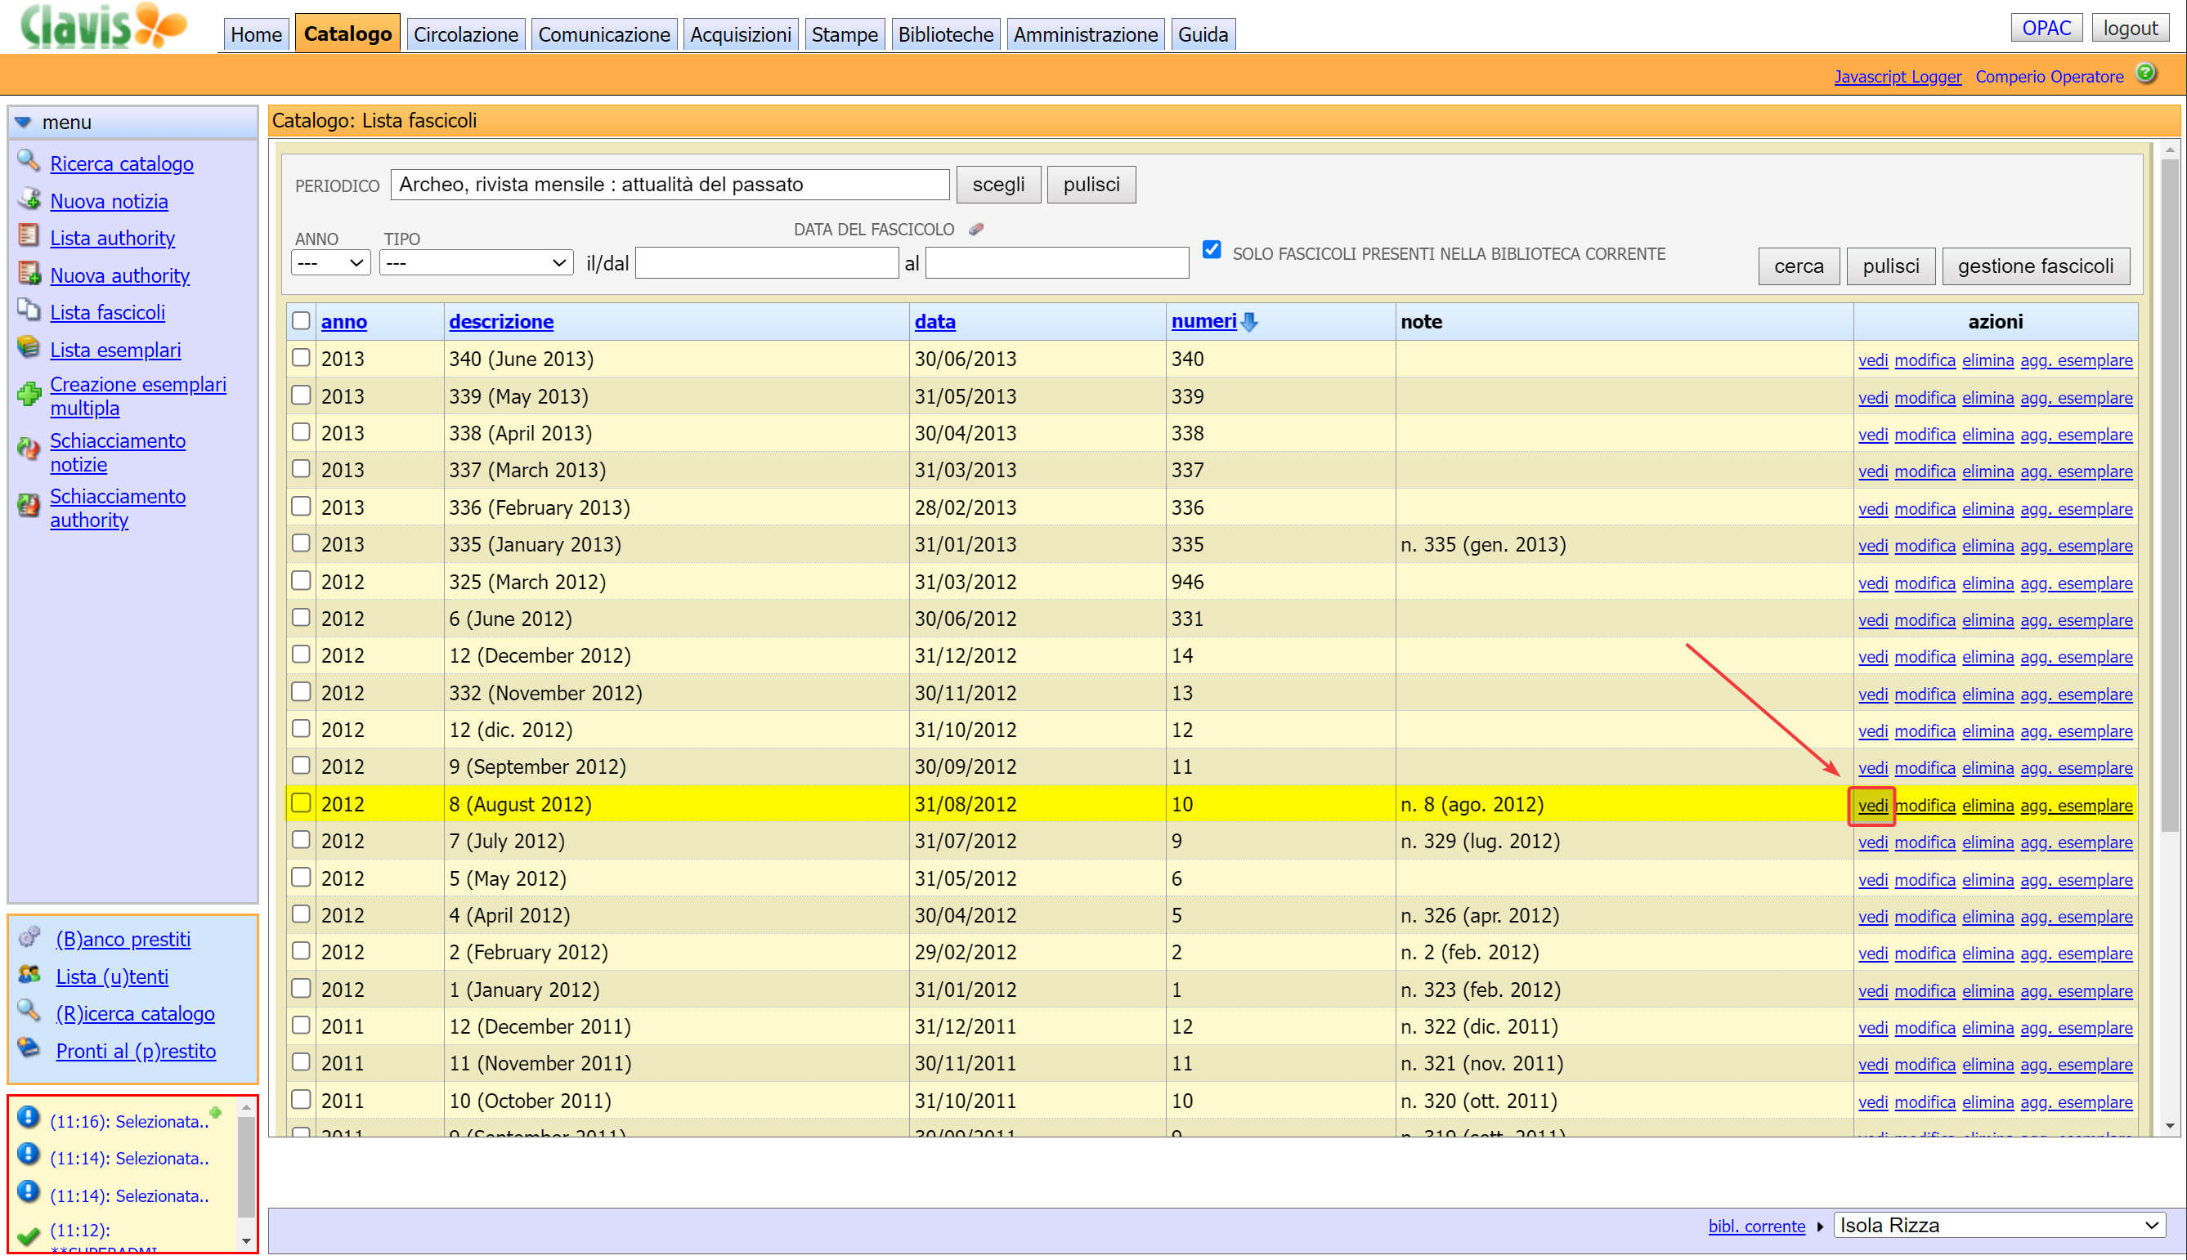Click the blue sort arrow next to numeri
This screenshot has height=1260, width=2187.
1248,322
